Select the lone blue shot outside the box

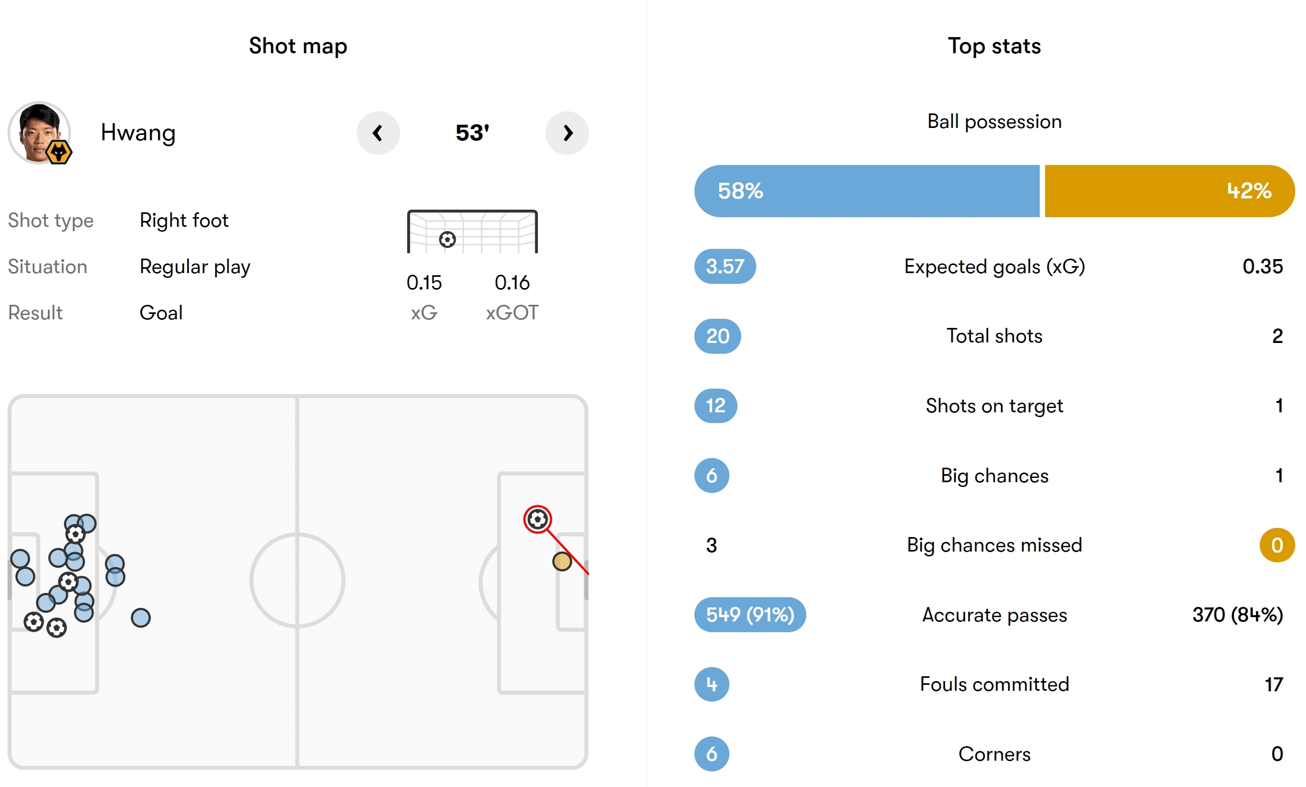tap(141, 618)
